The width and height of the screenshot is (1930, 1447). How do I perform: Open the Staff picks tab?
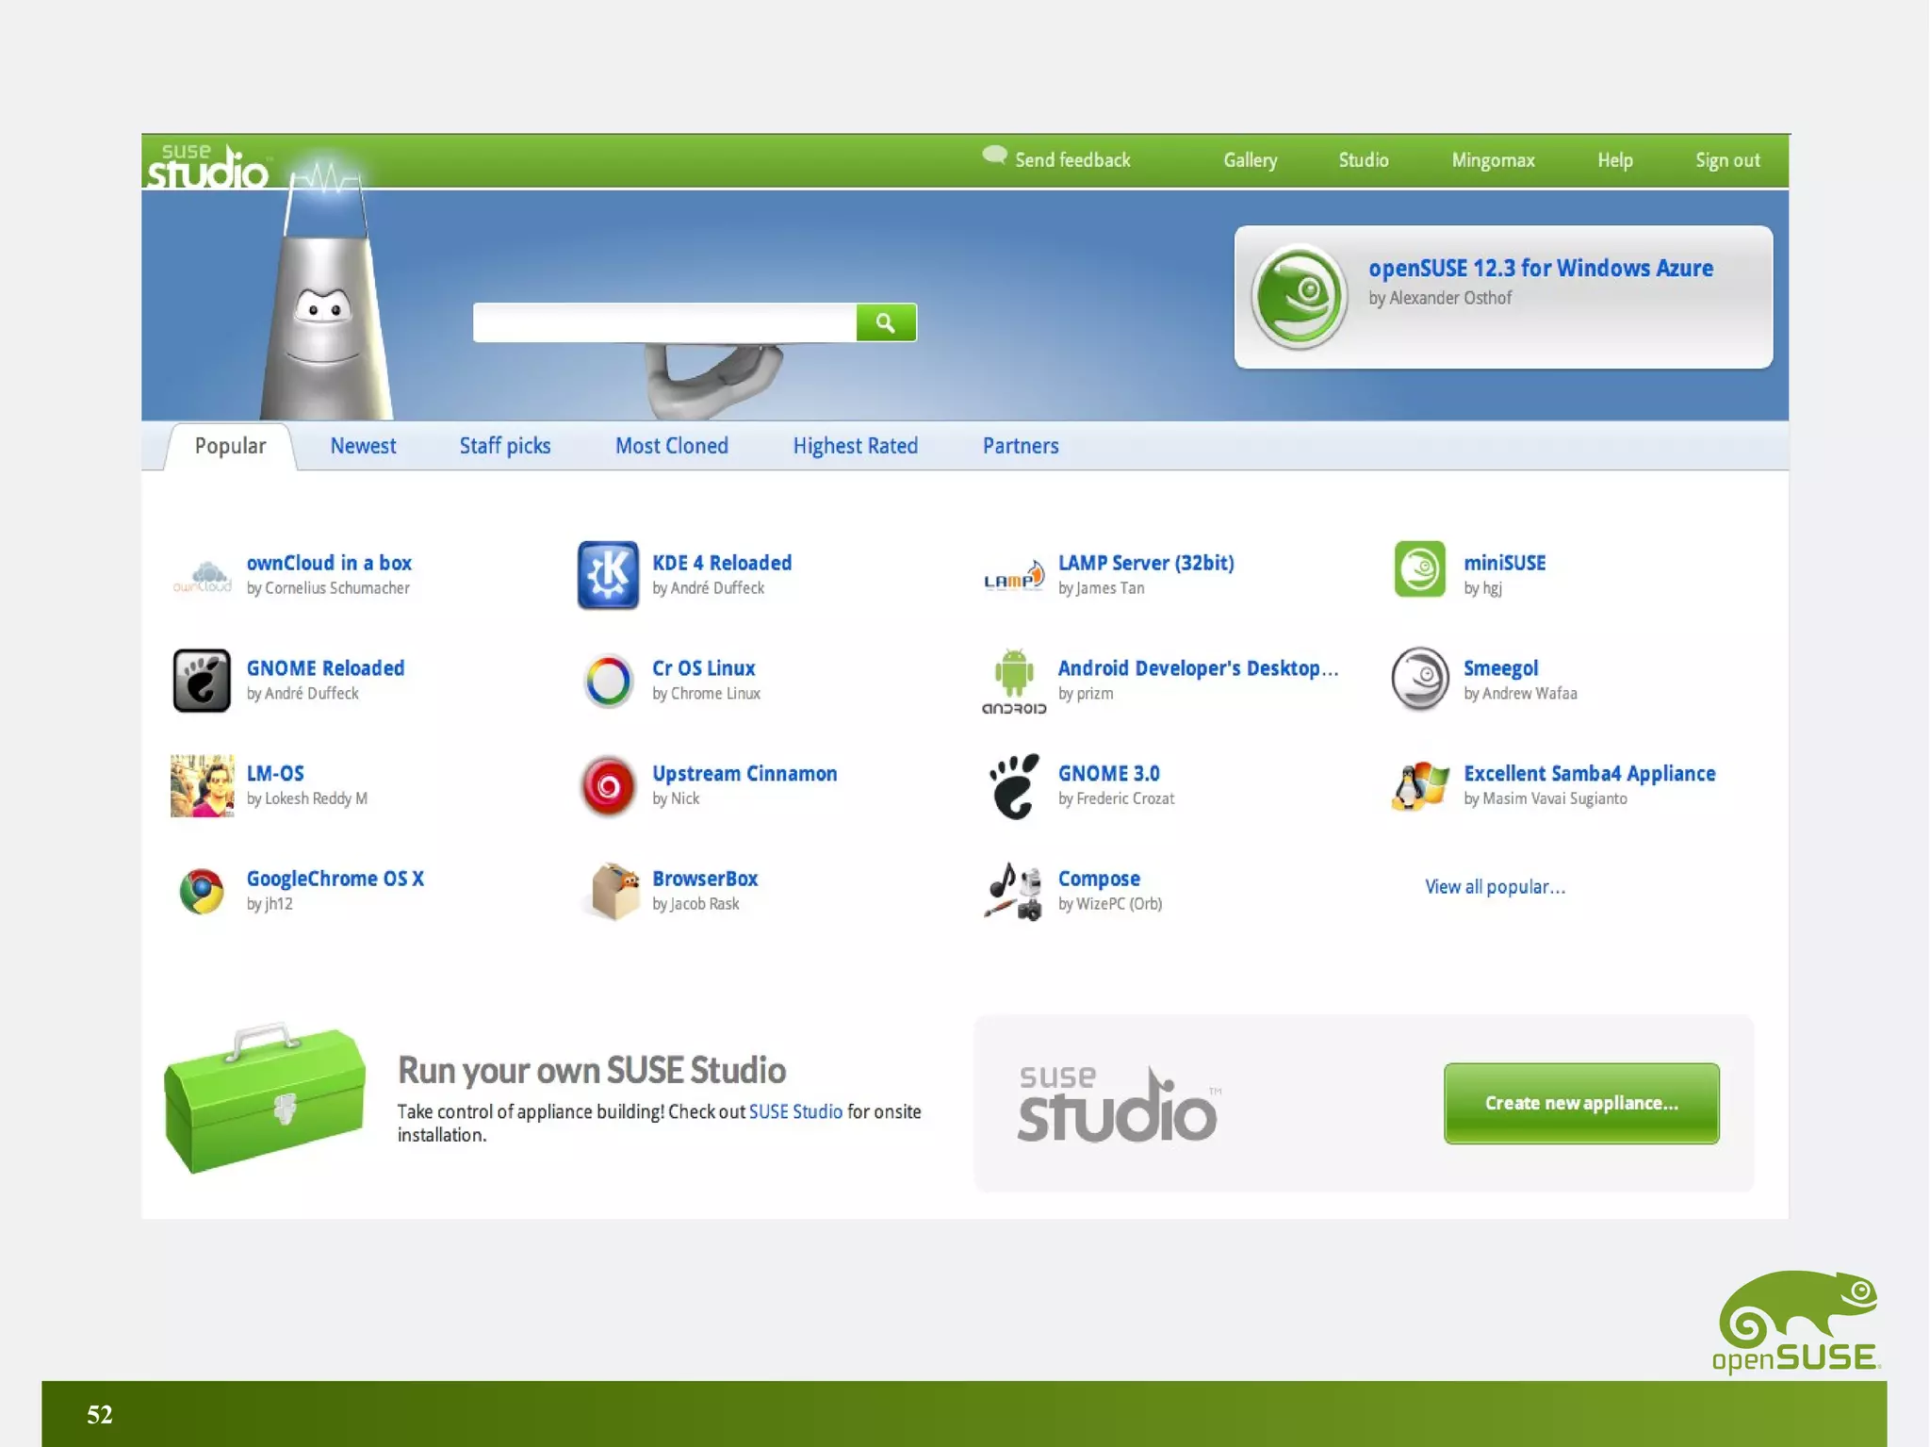click(504, 446)
